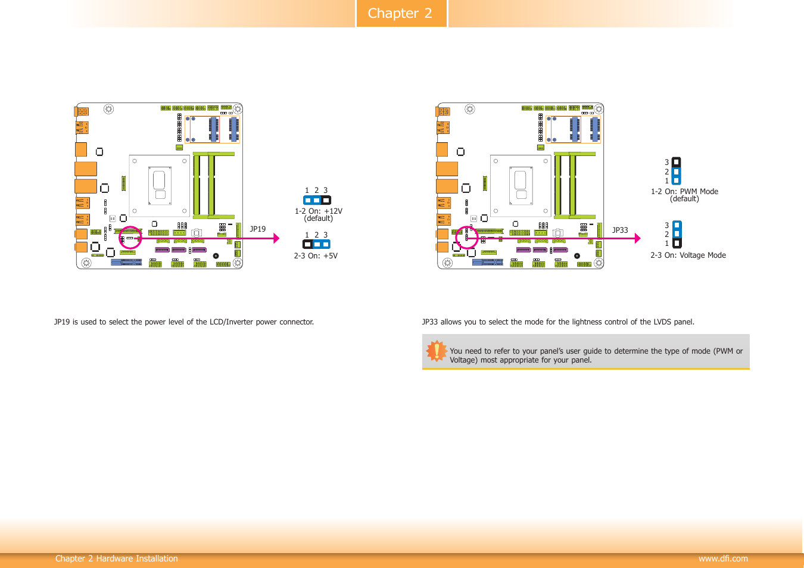Open the www.dfi.com footer link
Screen dimensions: 804x568
[x=723, y=558]
